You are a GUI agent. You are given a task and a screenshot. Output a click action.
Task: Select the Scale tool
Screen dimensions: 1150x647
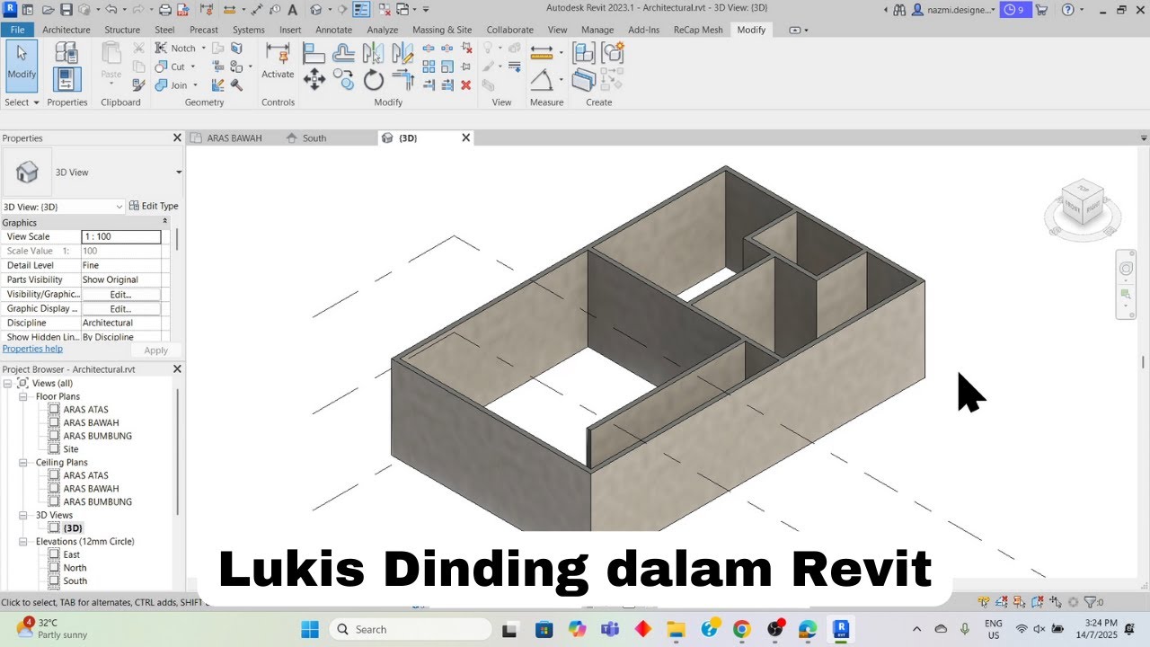tap(447, 66)
